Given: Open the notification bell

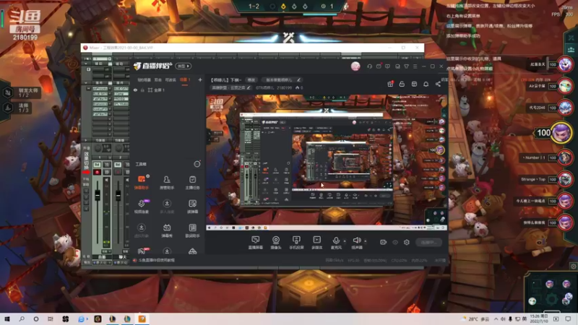Looking at the screenshot, I should click(426, 84).
